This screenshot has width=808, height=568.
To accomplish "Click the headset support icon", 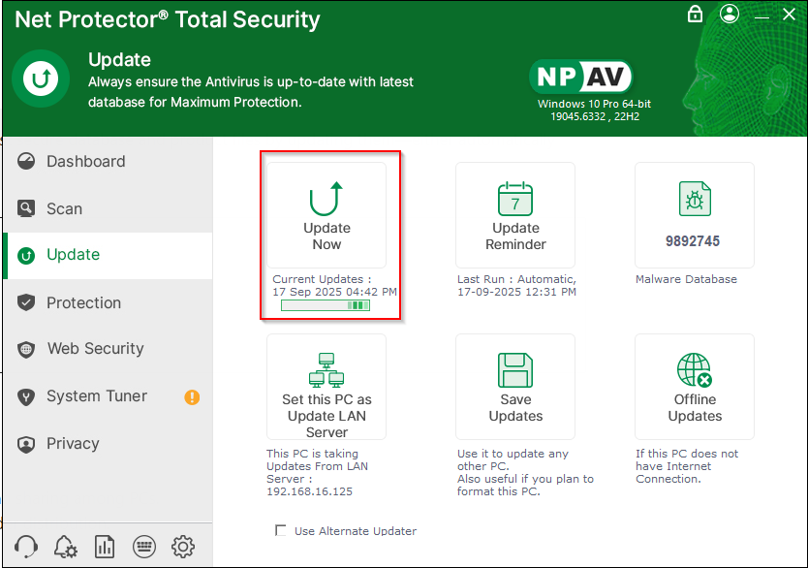I will [x=27, y=546].
